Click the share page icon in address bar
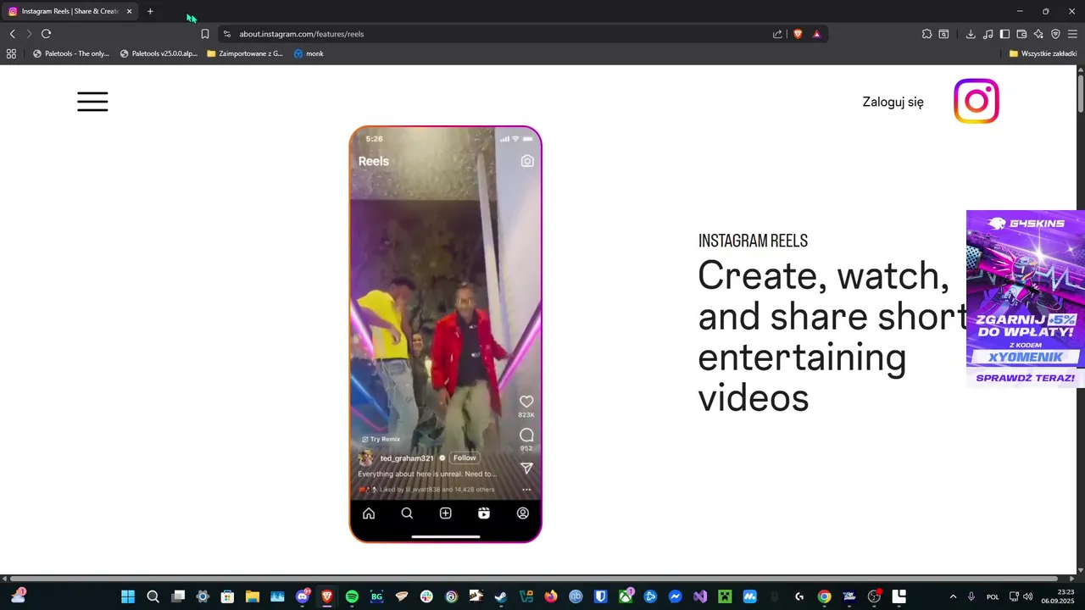Image resolution: width=1085 pixels, height=610 pixels. tap(777, 34)
